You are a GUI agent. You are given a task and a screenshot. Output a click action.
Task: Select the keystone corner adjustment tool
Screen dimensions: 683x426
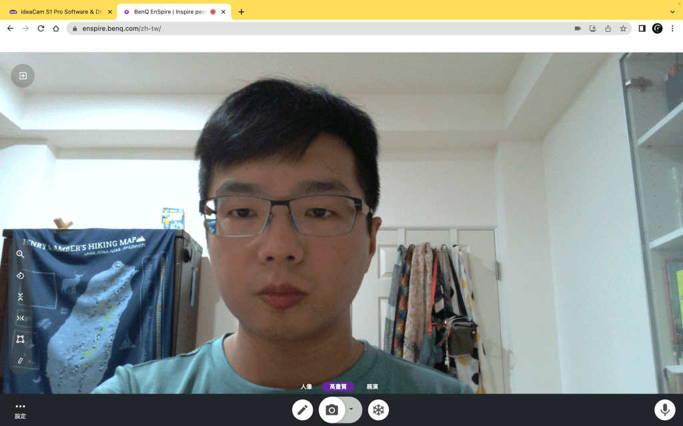(21, 339)
